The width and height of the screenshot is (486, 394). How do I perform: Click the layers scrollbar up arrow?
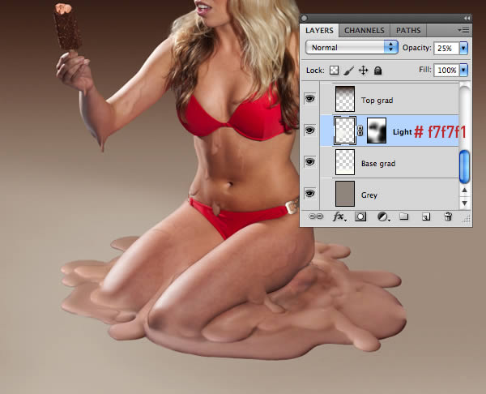click(464, 190)
